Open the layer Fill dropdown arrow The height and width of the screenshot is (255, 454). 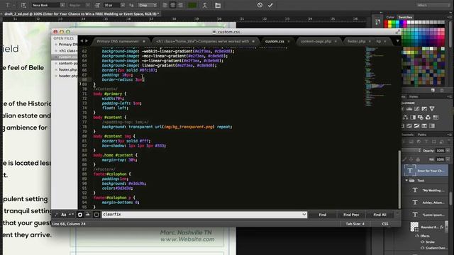pyautogui.click(x=448, y=159)
